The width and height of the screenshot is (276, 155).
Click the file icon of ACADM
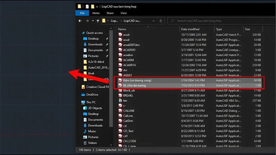[120, 60]
